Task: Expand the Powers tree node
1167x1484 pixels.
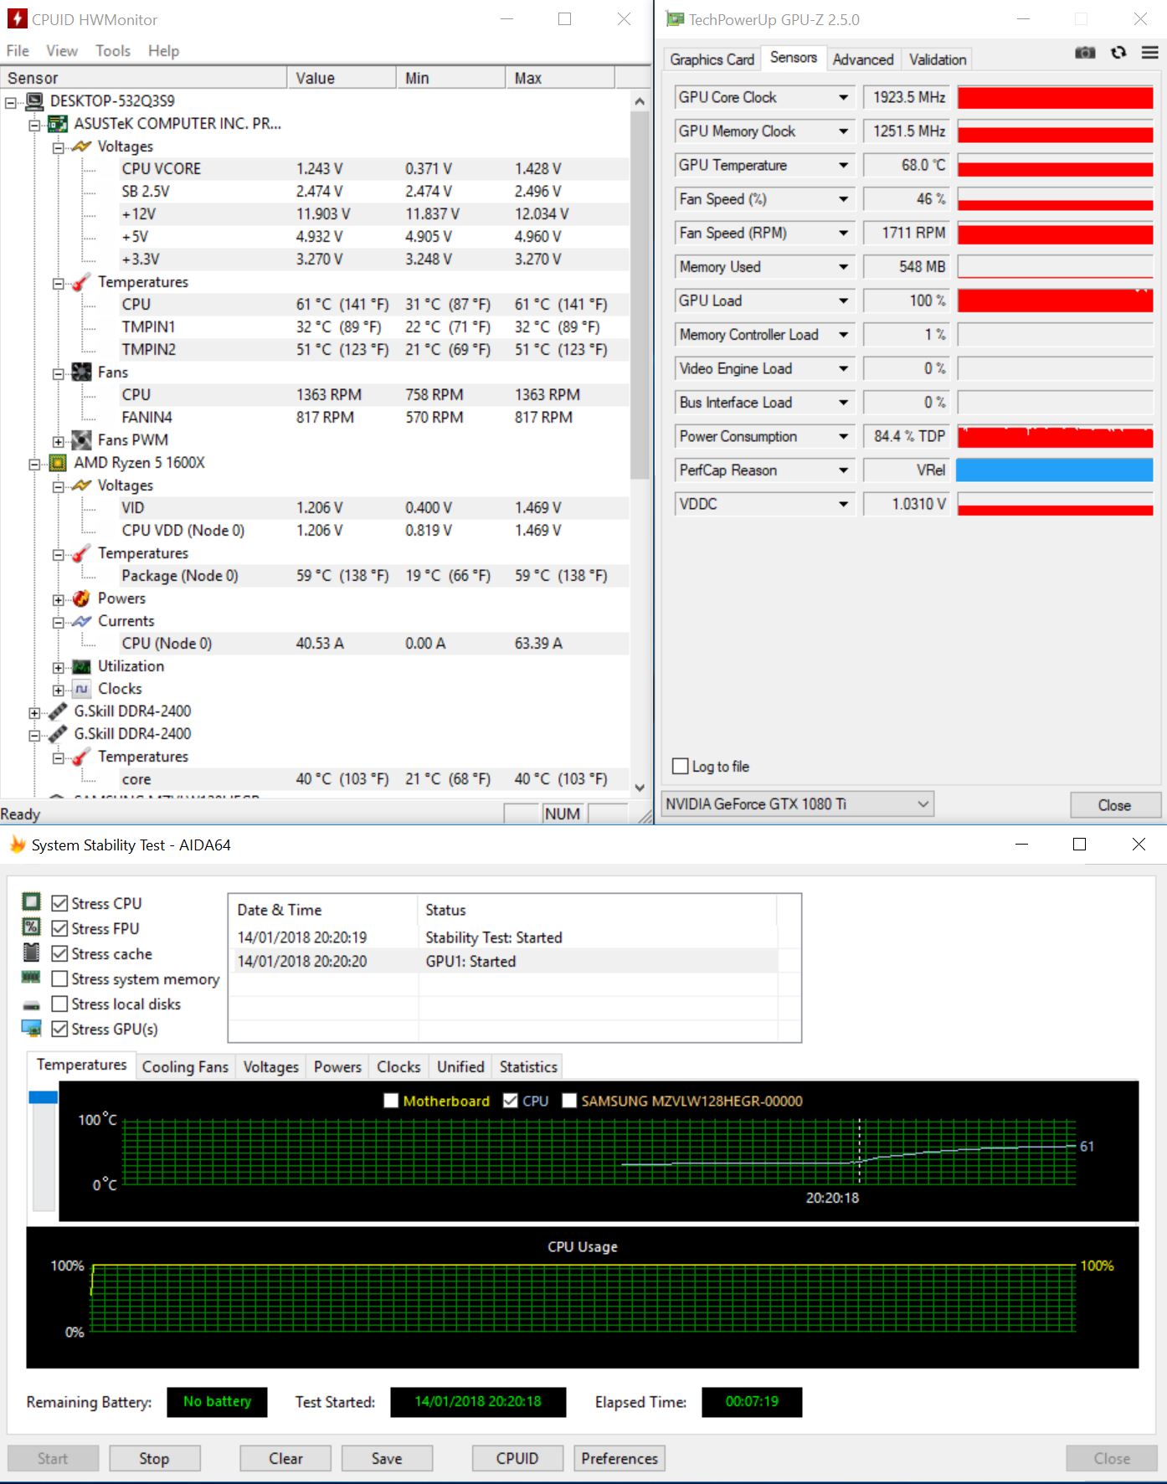Action: (58, 599)
